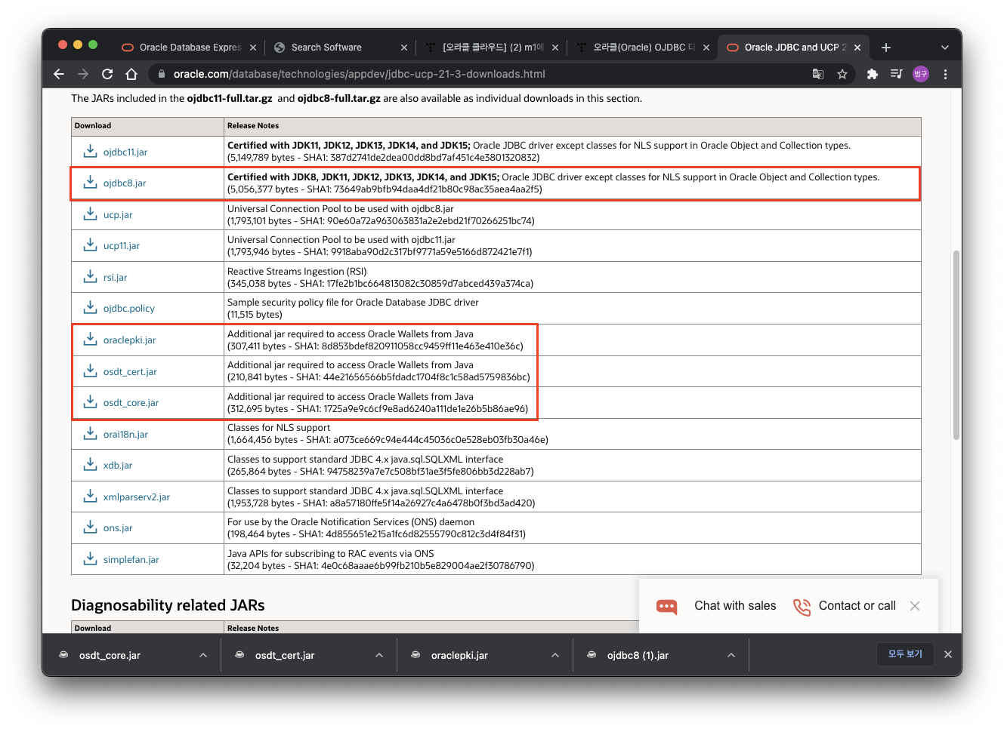Click Contact or call text
This screenshot has width=1004, height=732.
point(857,606)
